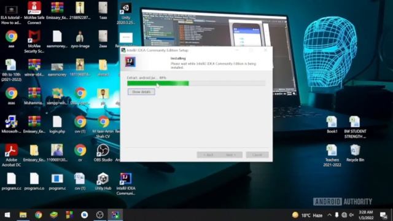Select the program.c.c file icon
The width and height of the screenshot is (393, 221).
(x=11, y=182)
